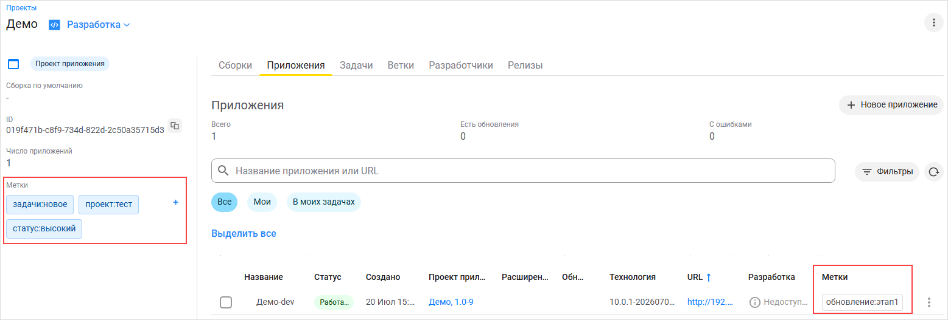This screenshot has width=948, height=320.
Task: Click the Расширен… column header
Action: click(525, 277)
